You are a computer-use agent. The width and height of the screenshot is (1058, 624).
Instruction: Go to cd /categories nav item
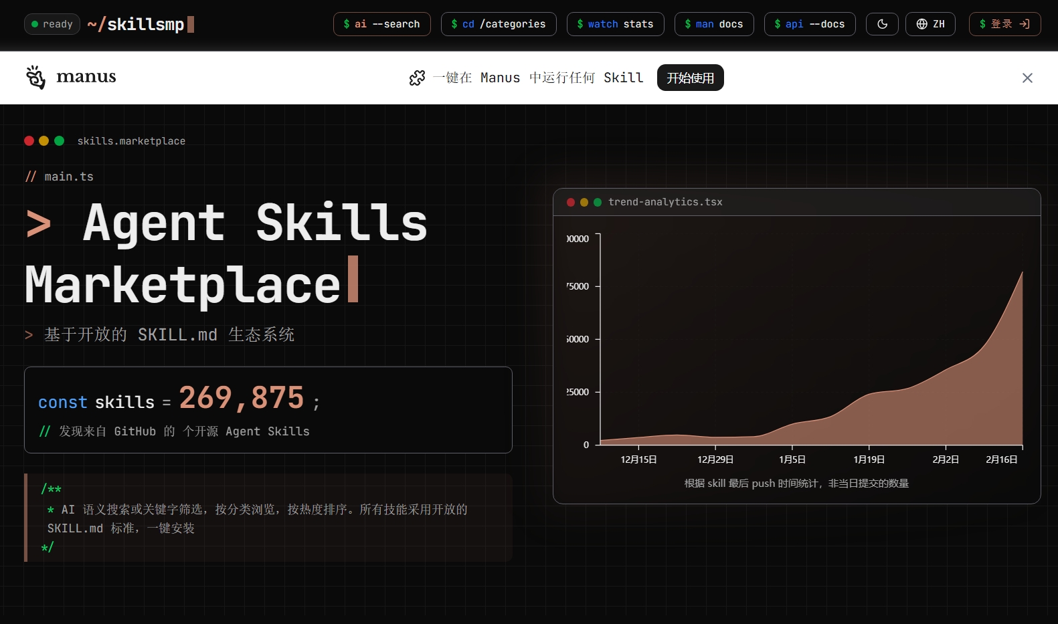(x=499, y=24)
